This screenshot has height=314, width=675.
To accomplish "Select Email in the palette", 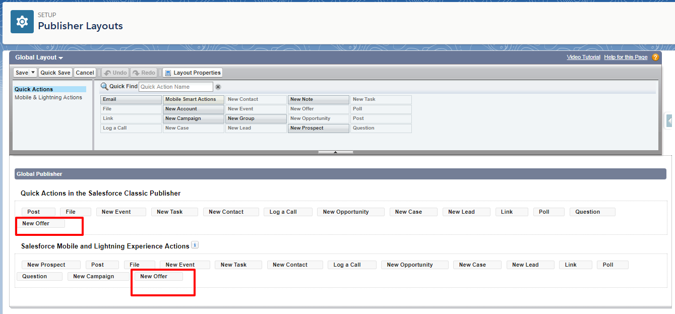I will [x=131, y=99].
